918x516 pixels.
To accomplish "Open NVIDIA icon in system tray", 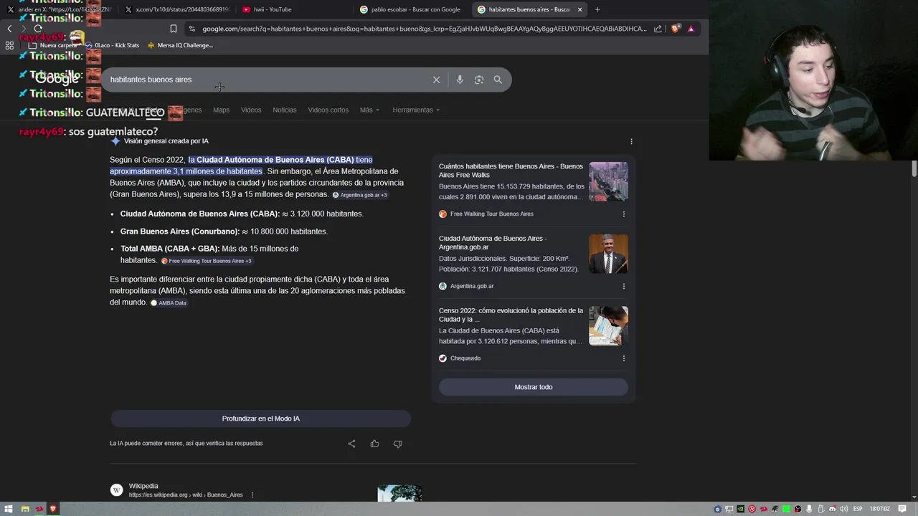I will click(741, 509).
